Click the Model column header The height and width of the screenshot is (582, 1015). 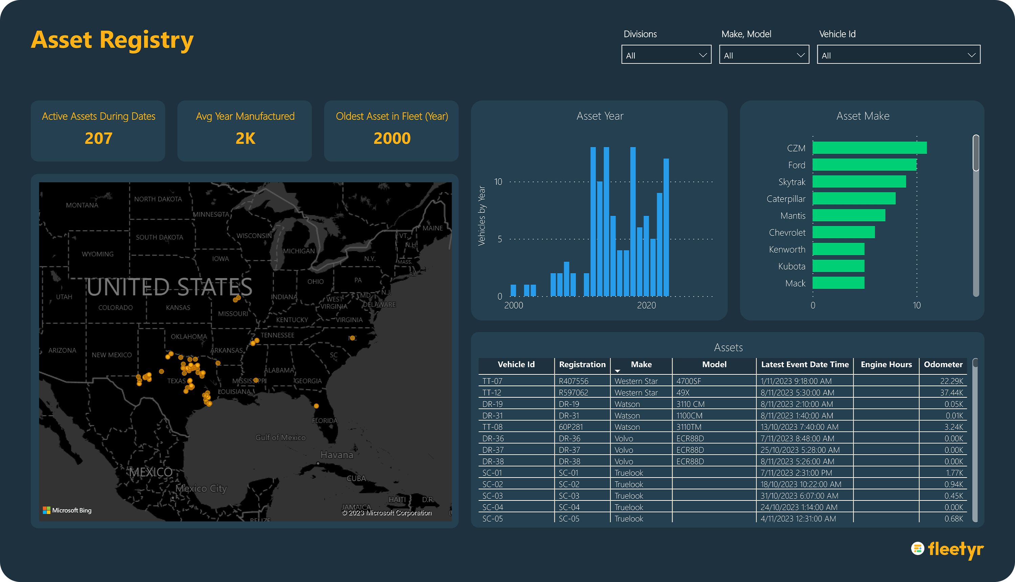714,365
